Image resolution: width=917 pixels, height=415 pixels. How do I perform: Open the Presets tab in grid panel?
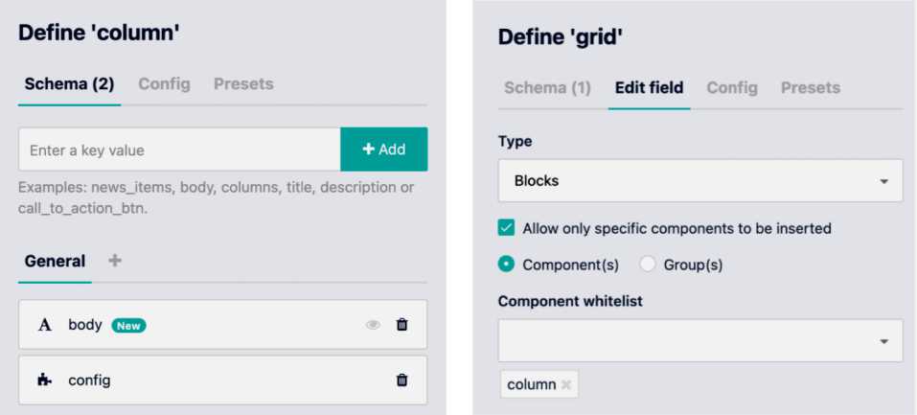(810, 88)
